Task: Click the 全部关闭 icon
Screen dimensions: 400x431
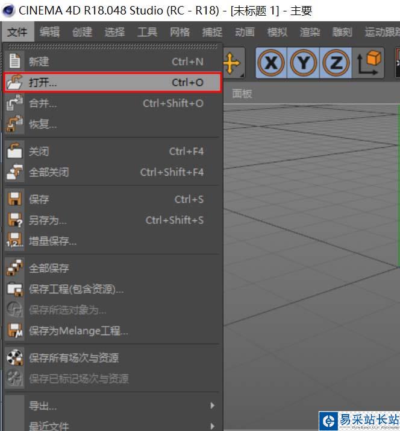Action: [14, 172]
